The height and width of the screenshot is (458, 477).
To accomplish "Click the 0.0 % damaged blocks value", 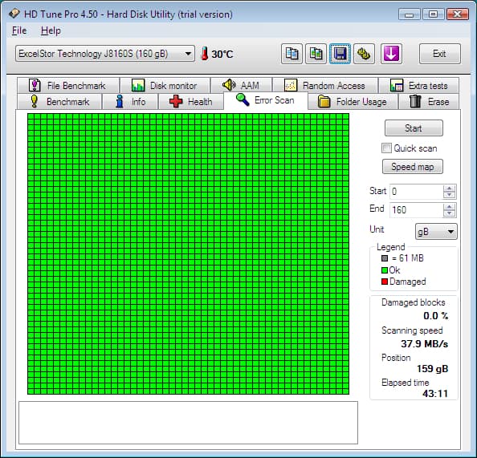I will pos(435,316).
